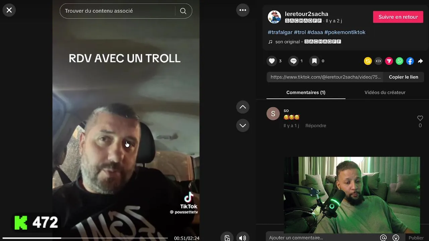Click the video to pause playback
429x241 pixels.
(x=126, y=120)
